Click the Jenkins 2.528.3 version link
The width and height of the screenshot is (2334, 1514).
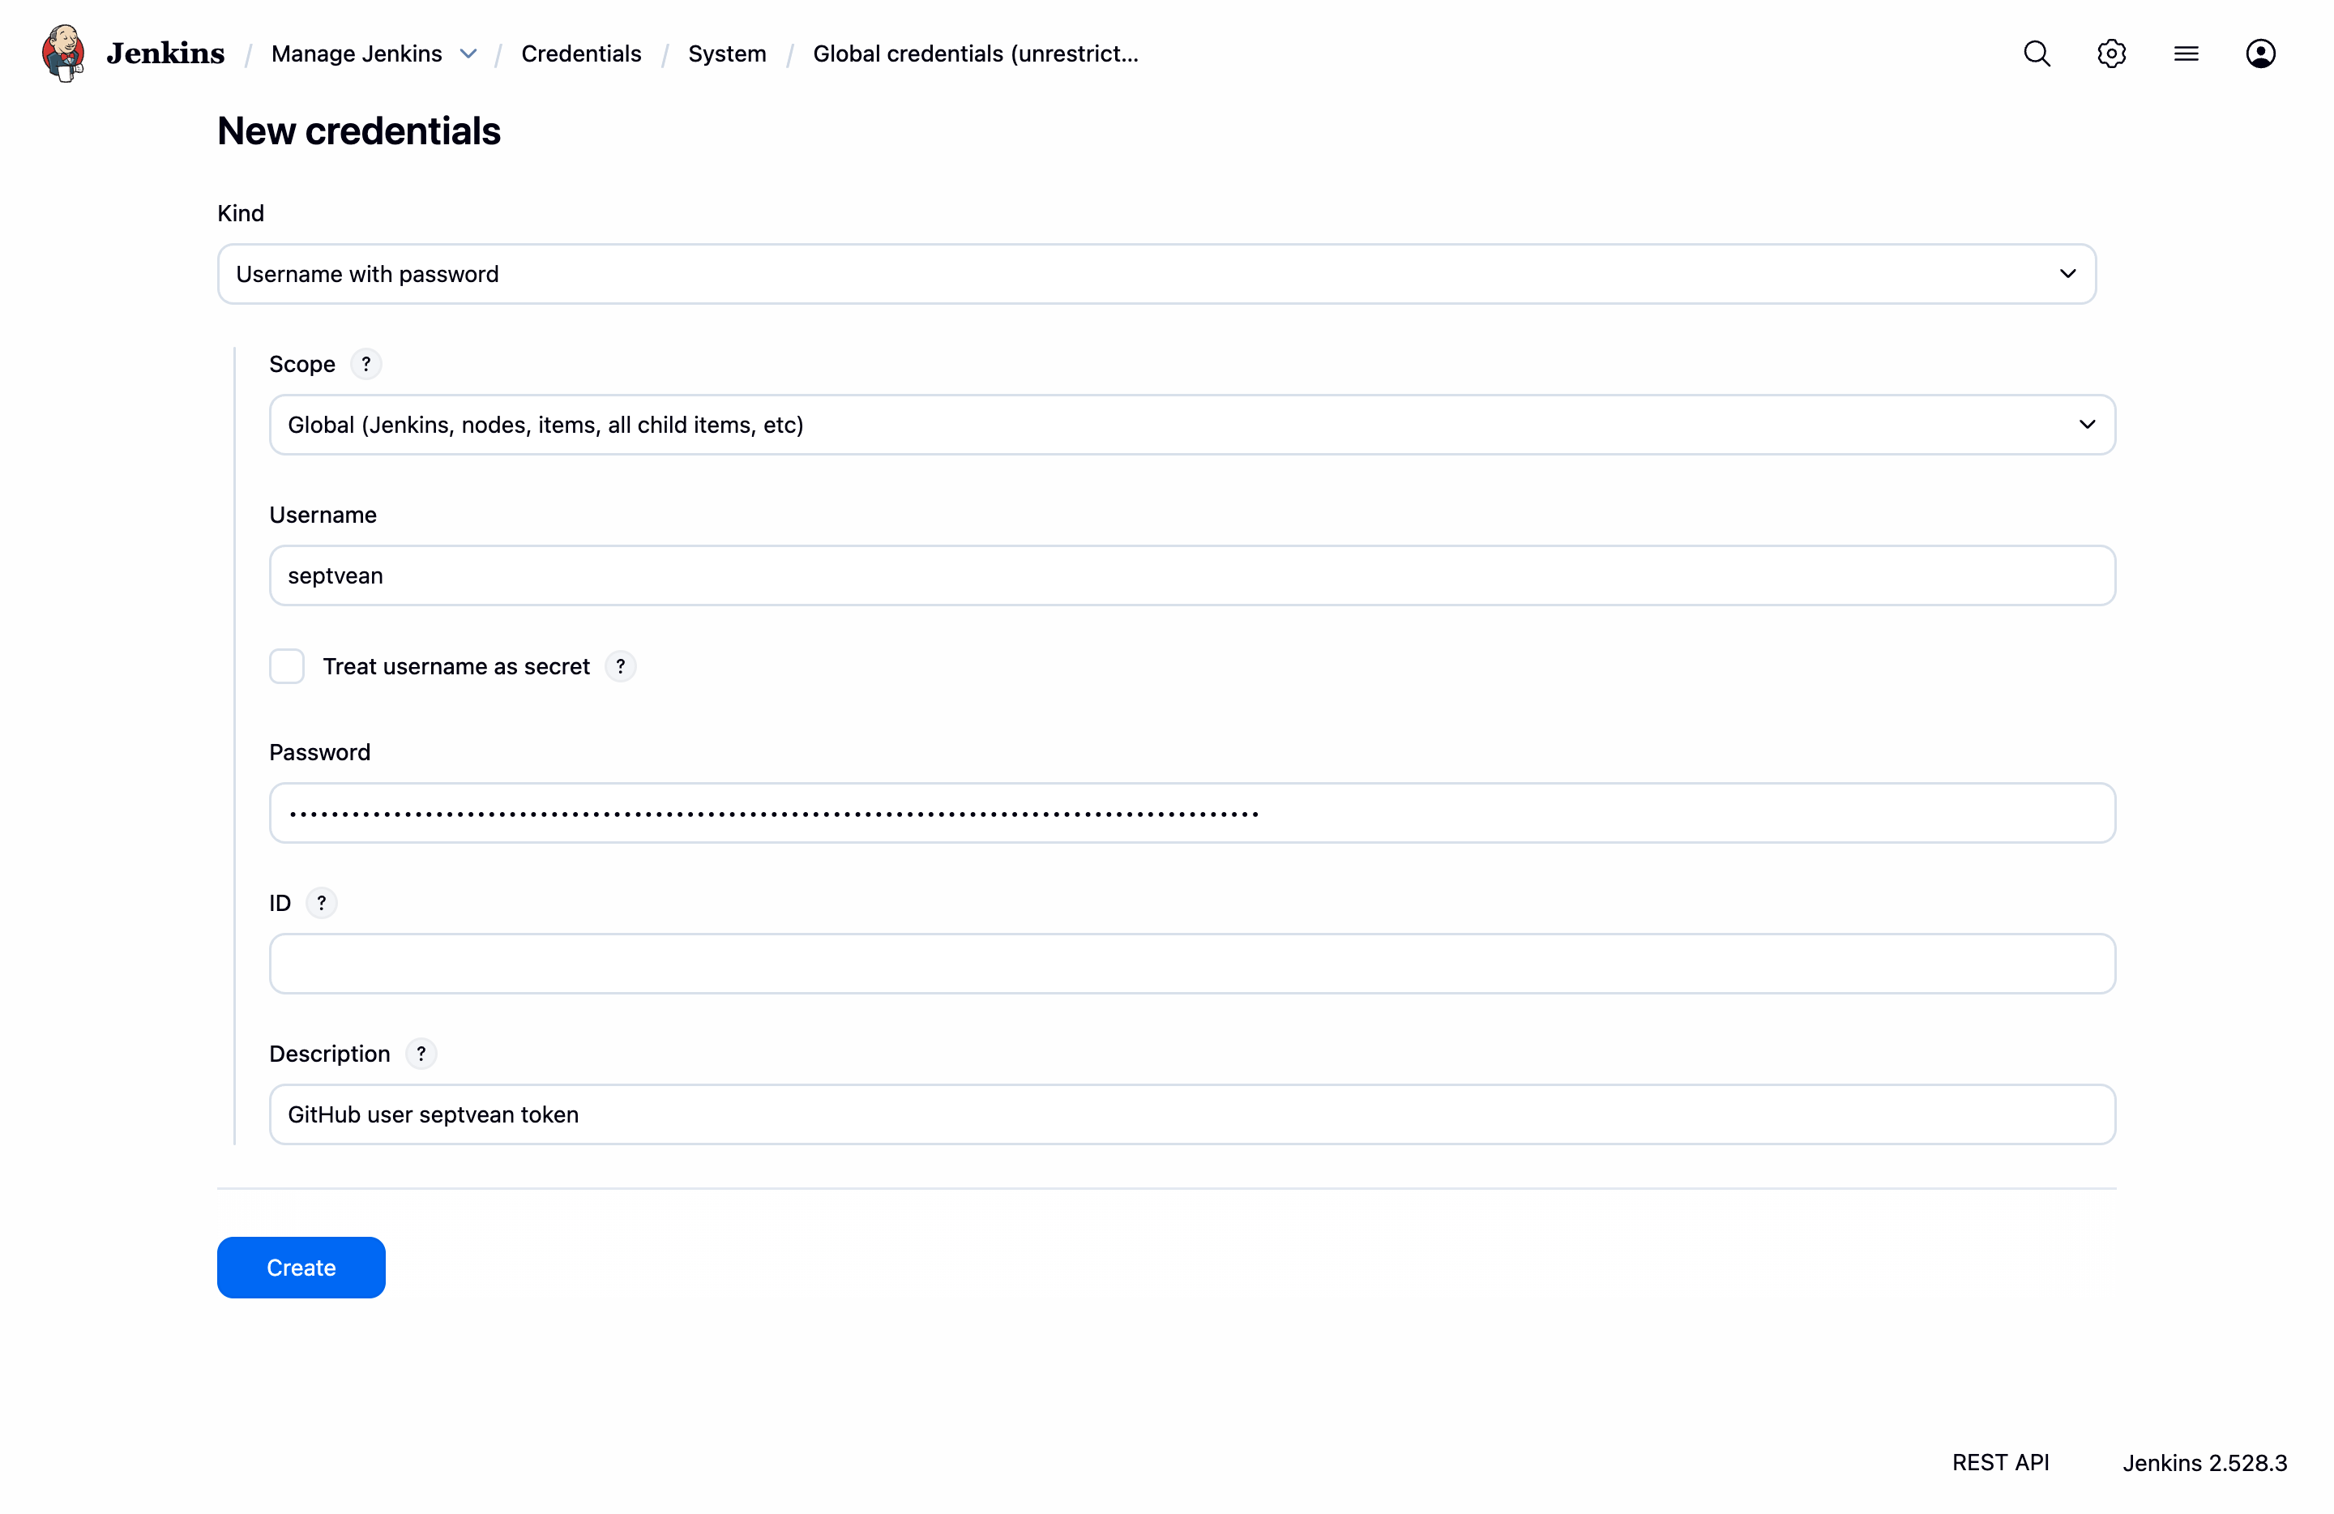point(2204,1462)
